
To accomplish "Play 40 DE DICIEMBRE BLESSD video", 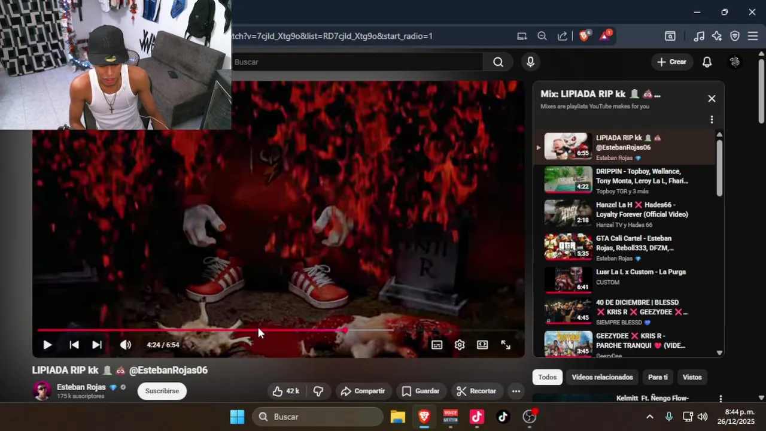I will (625, 311).
